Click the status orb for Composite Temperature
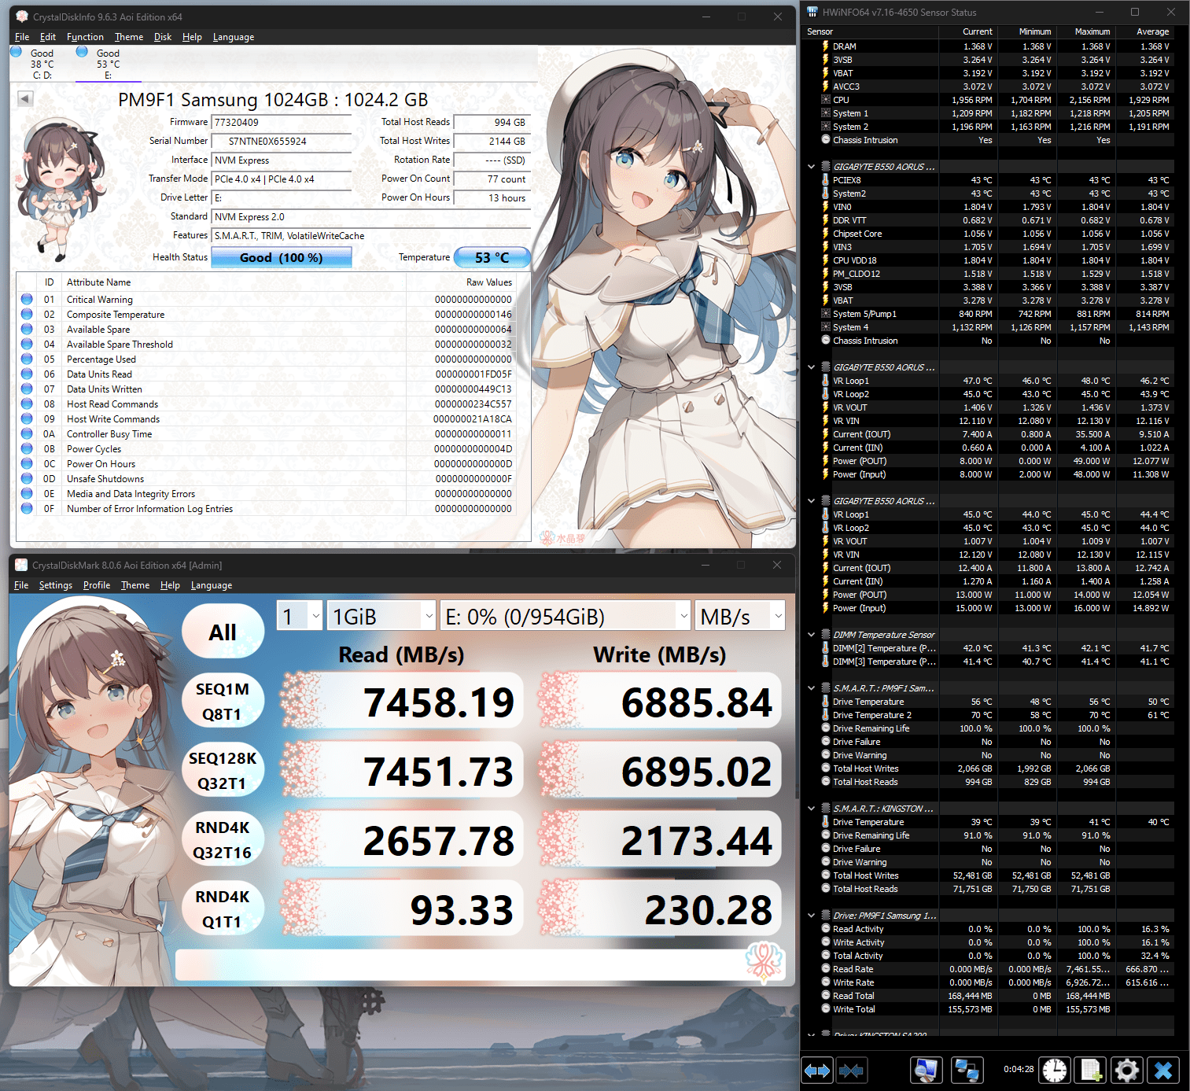The width and height of the screenshot is (1190, 1091). [x=27, y=314]
